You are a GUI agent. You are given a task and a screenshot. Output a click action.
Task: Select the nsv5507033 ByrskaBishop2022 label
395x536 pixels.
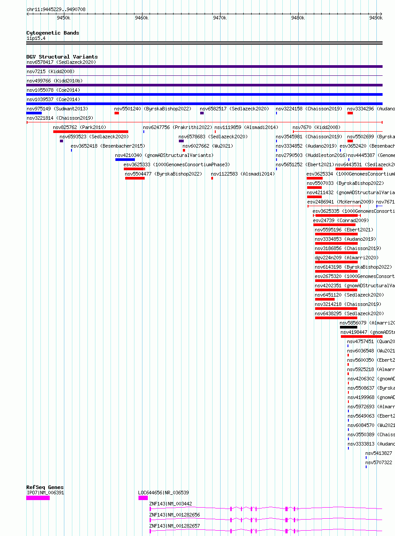click(x=345, y=183)
